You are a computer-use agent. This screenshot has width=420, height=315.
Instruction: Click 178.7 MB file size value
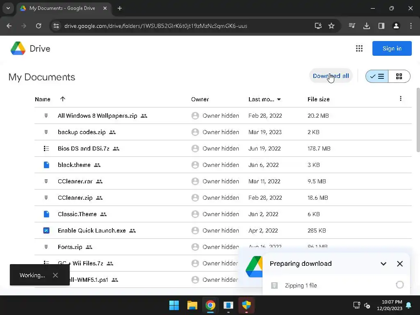(319, 148)
